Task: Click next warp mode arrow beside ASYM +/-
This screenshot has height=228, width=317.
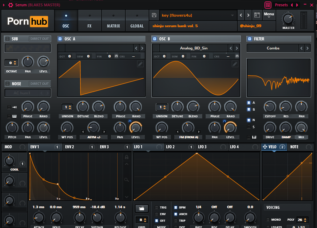Action: (104, 132)
